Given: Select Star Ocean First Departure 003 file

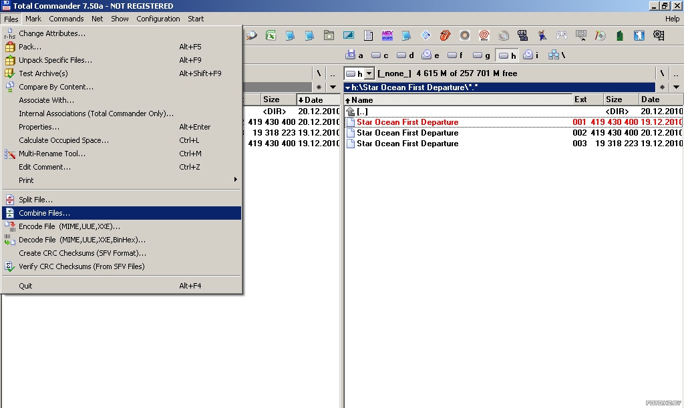Looking at the screenshot, I should click(x=514, y=144).
